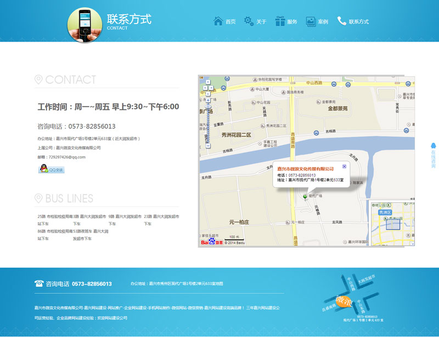Image resolution: width=439 pixels, height=337 pixels.
Task: Click the blue viewport box in overview map
Action: (x=393, y=224)
